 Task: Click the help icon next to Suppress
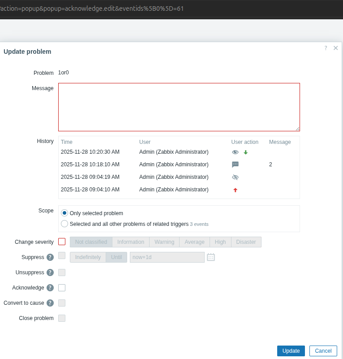click(x=50, y=257)
